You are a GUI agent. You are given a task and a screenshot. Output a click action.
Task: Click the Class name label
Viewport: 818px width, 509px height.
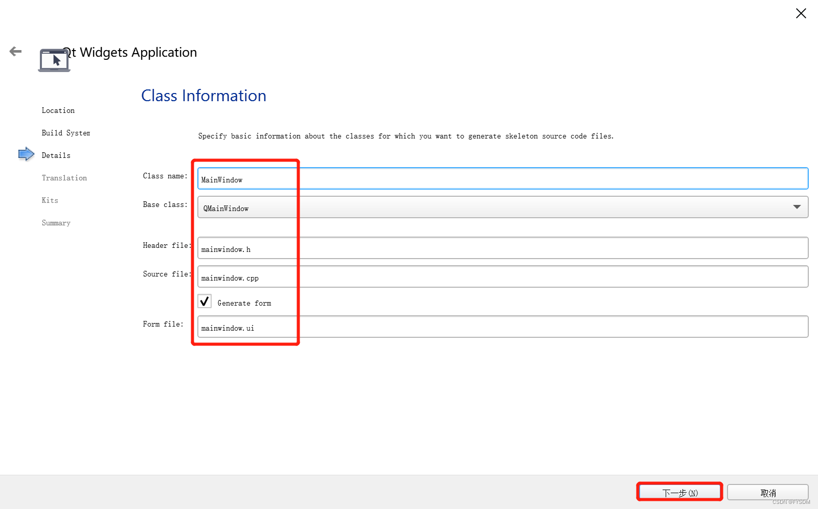pos(165,176)
